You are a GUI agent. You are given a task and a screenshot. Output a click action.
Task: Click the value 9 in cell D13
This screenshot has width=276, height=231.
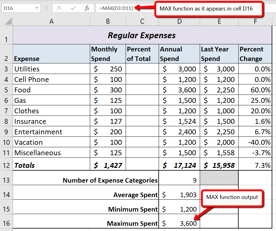(x=179, y=178)
